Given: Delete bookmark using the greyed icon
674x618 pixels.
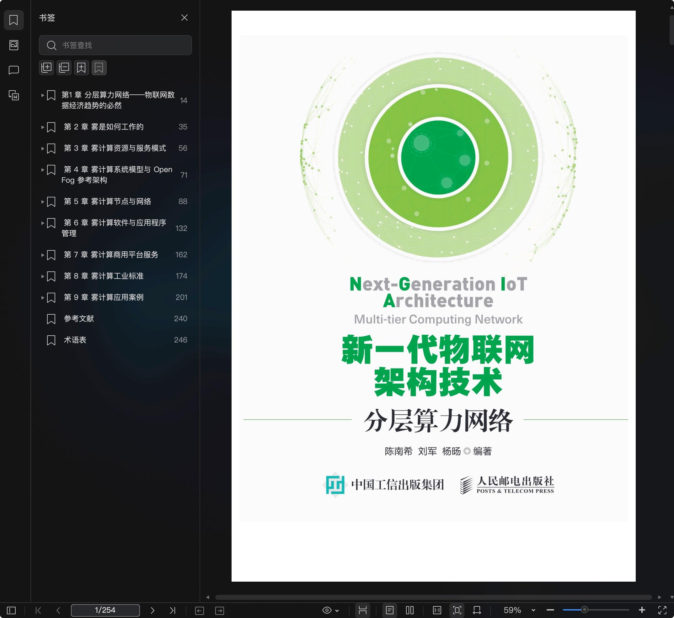Looking at the screenshot, I should tap(99, 68).
